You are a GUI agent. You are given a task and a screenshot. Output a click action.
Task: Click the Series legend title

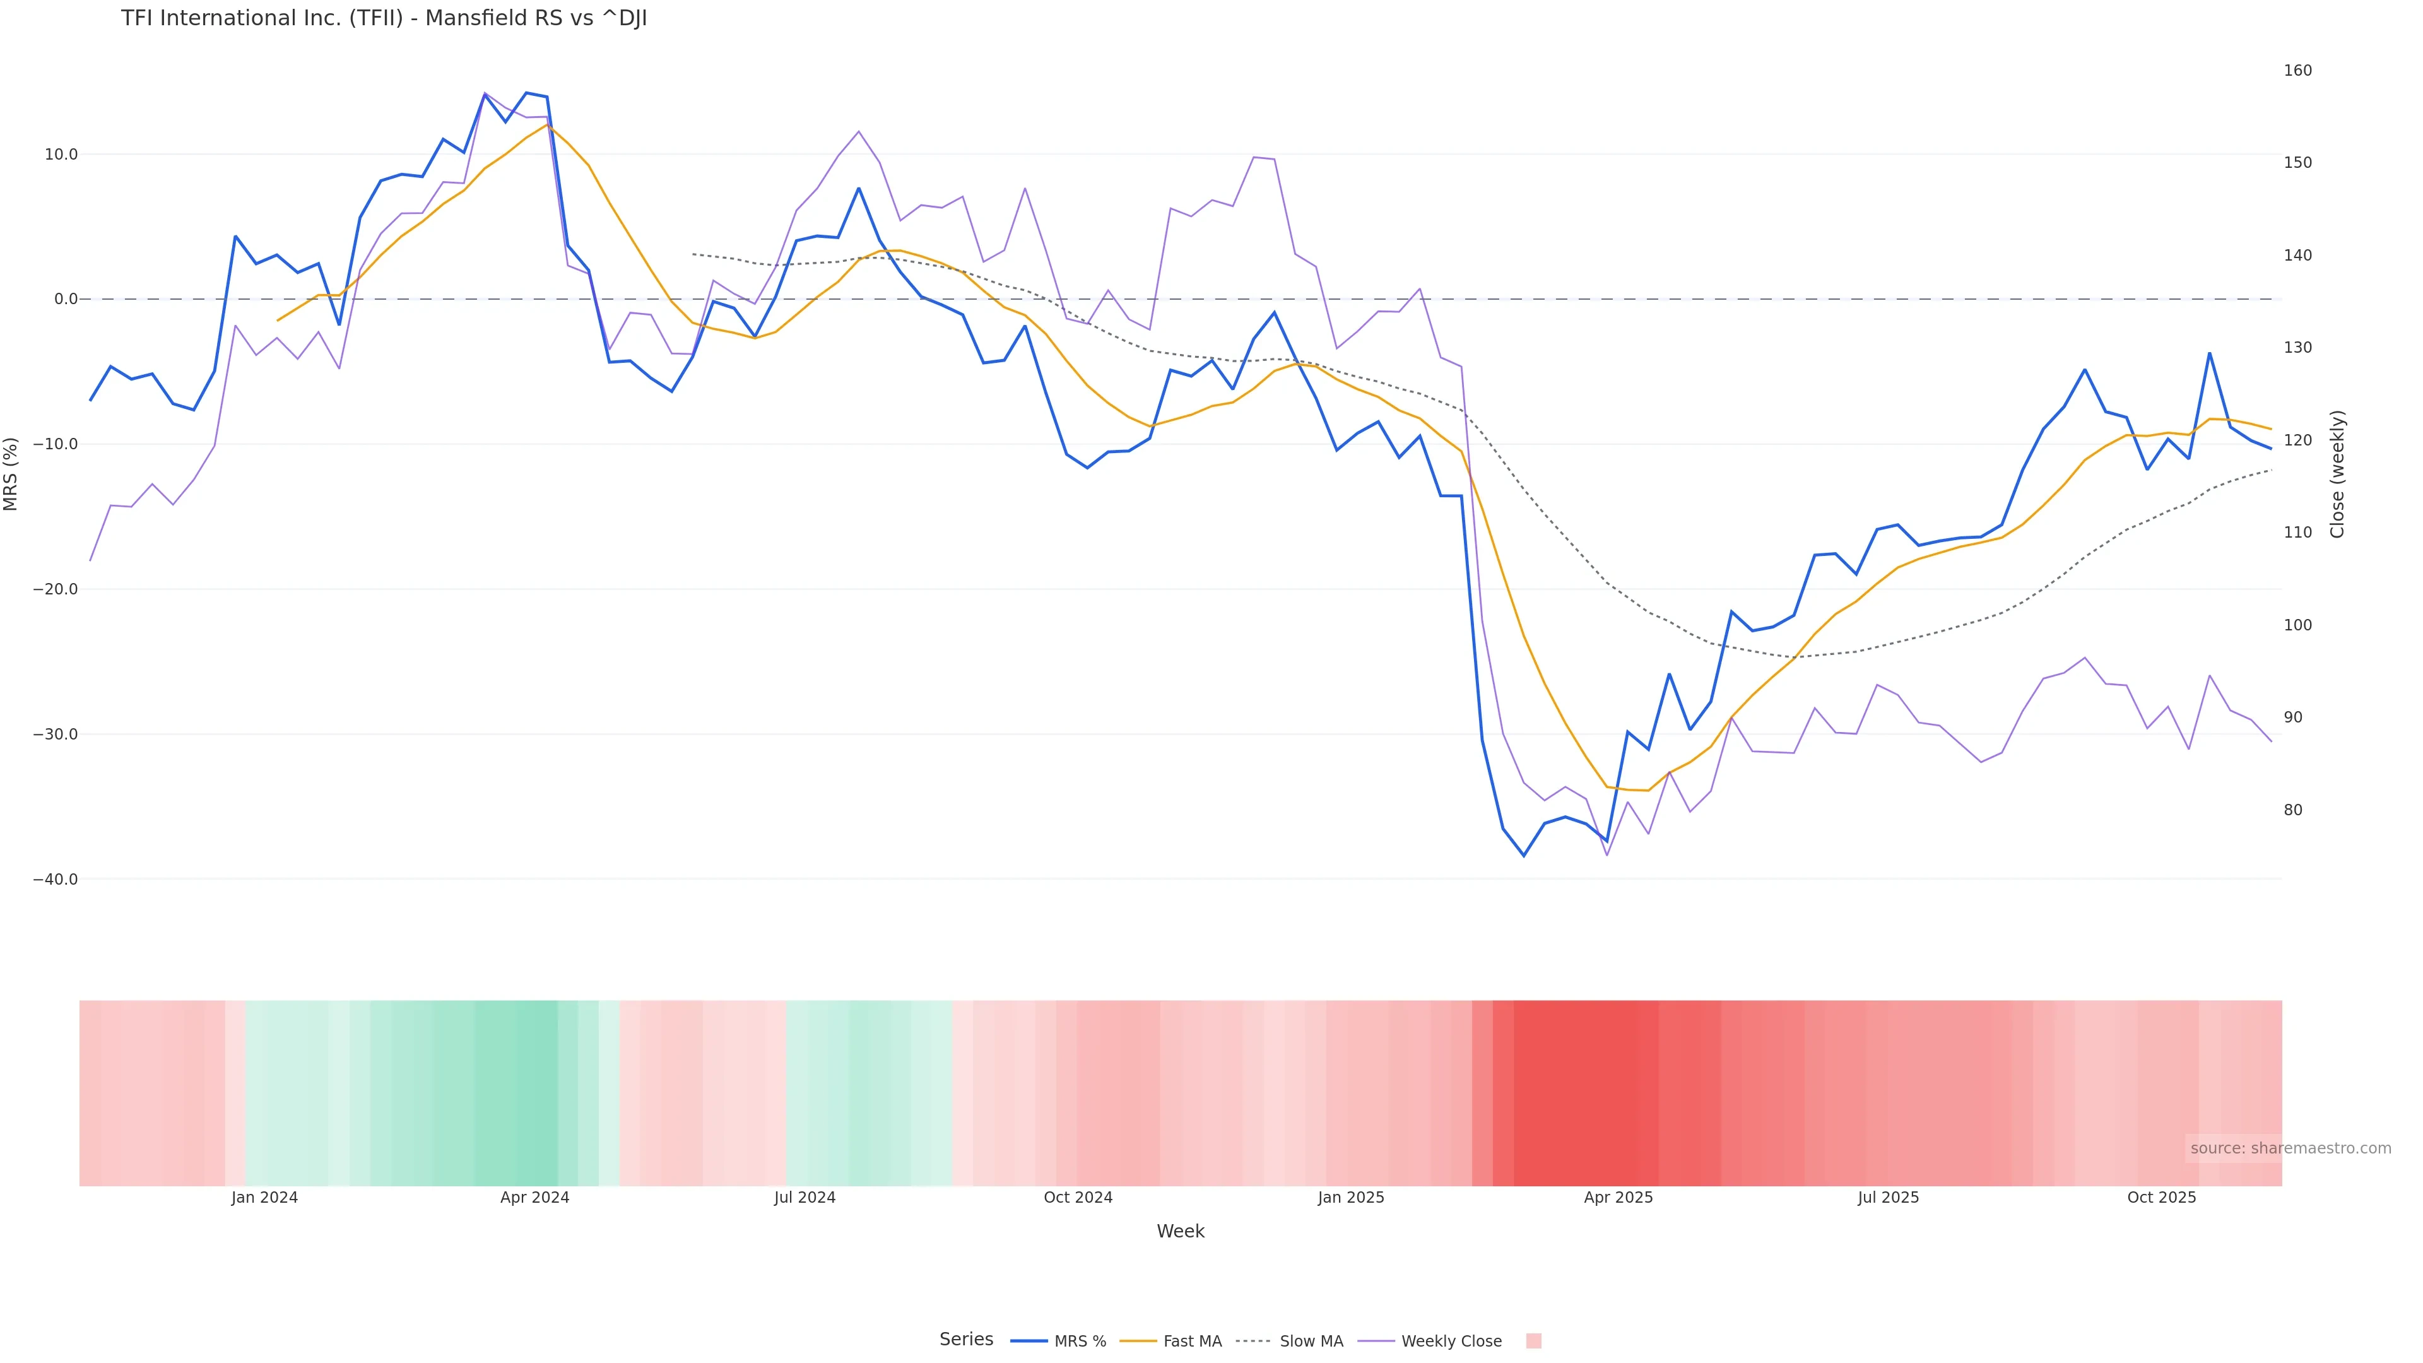pos(966,1340)
